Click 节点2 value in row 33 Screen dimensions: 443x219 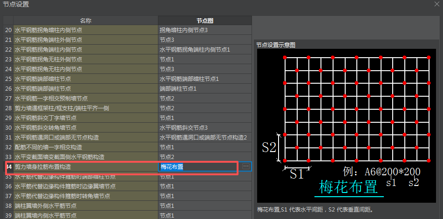coord(205,157)
